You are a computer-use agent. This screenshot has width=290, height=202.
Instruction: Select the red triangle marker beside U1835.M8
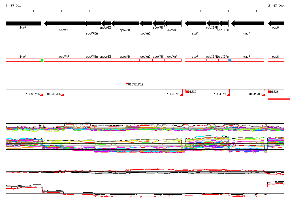[264, 94]
